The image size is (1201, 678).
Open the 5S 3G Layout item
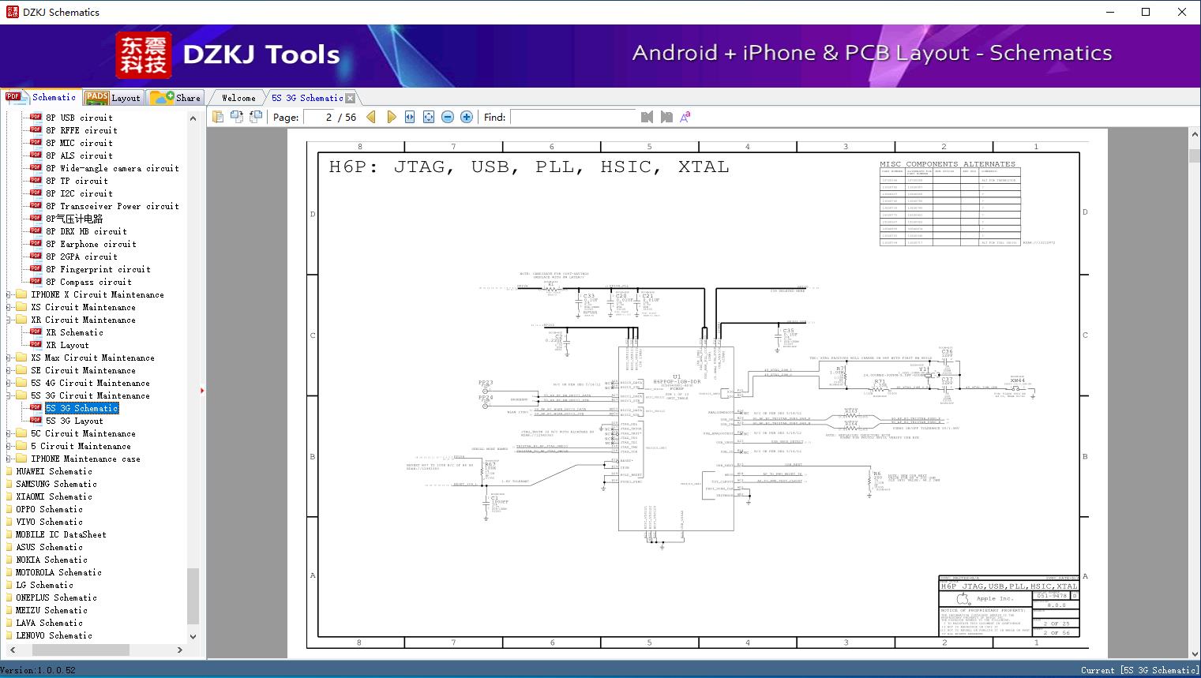click(74, 421)
